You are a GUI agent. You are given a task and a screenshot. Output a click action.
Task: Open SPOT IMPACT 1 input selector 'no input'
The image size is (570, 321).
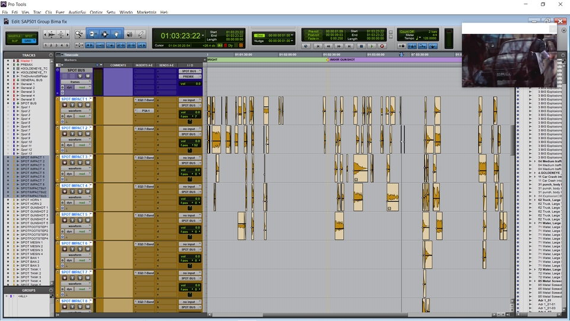pos(190,100)
